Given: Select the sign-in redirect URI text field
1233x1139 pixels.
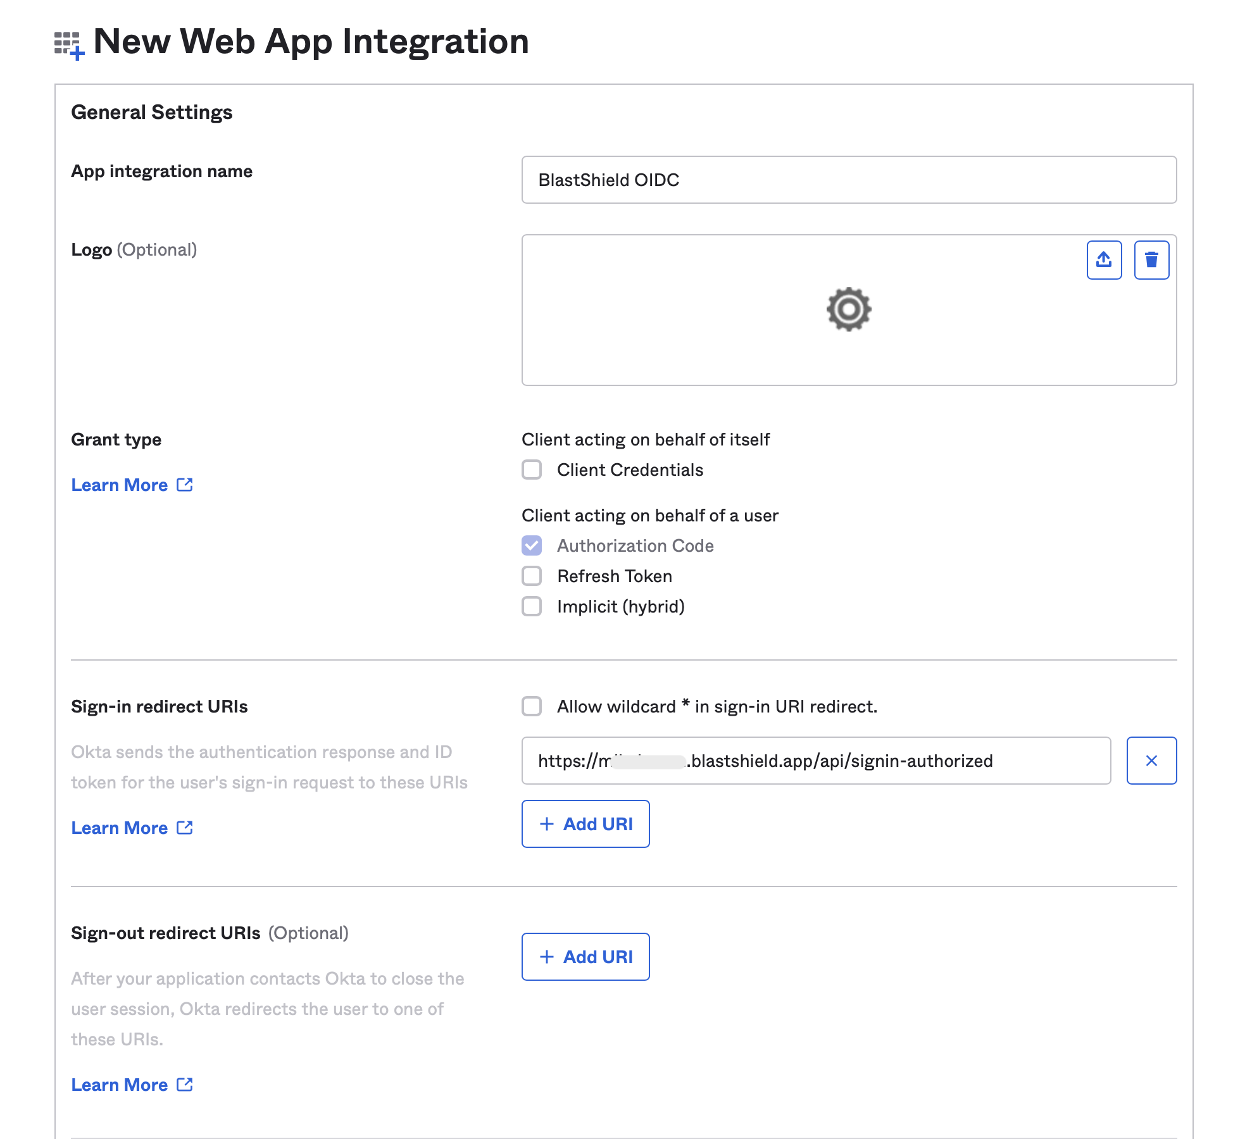Looking at the screenshot, I should (817, 761).
